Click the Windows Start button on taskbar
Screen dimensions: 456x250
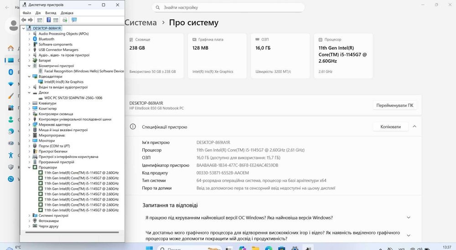(149, 248)
